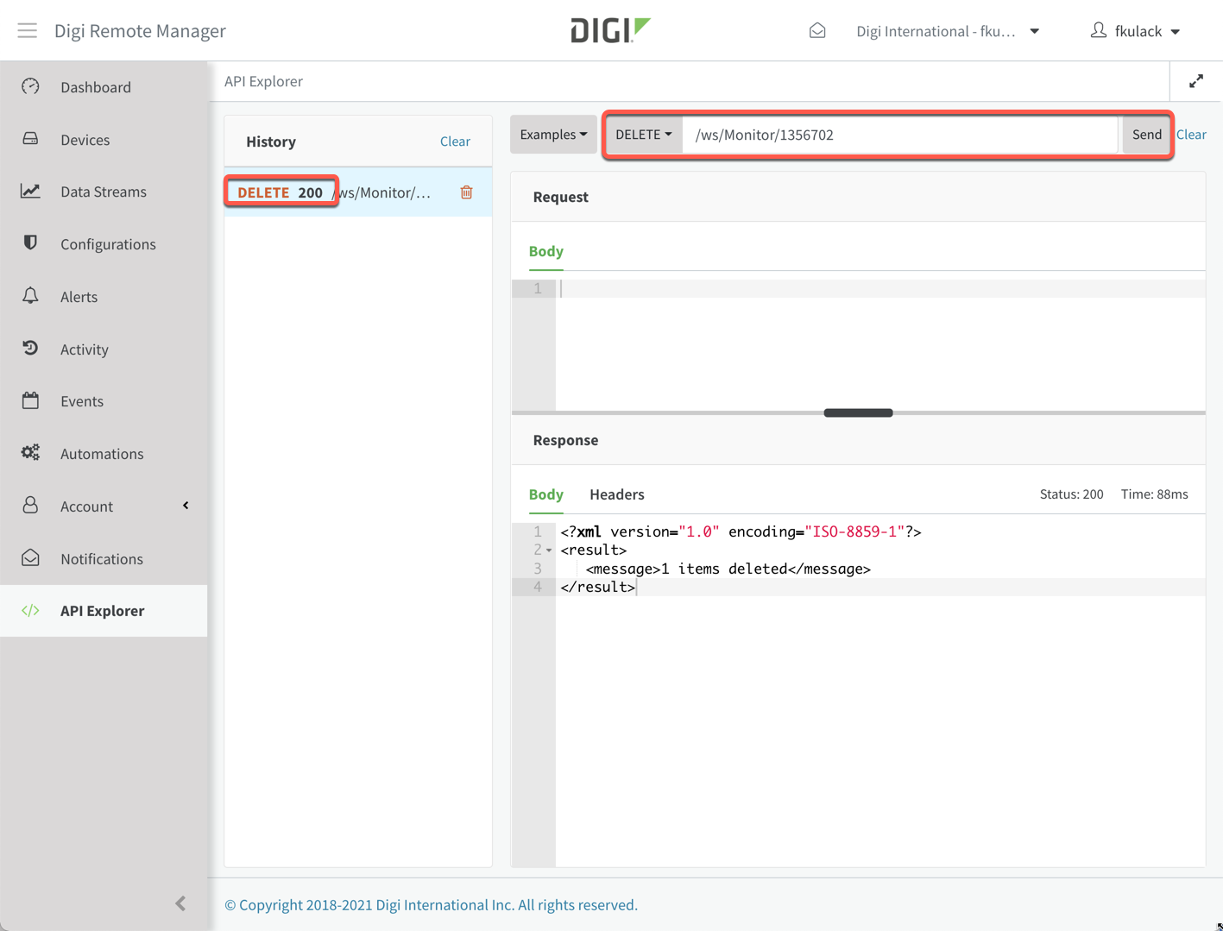Click the Alerts bell icon
The height and width of the screenshot is (931, 1223).
pos(30,296)
